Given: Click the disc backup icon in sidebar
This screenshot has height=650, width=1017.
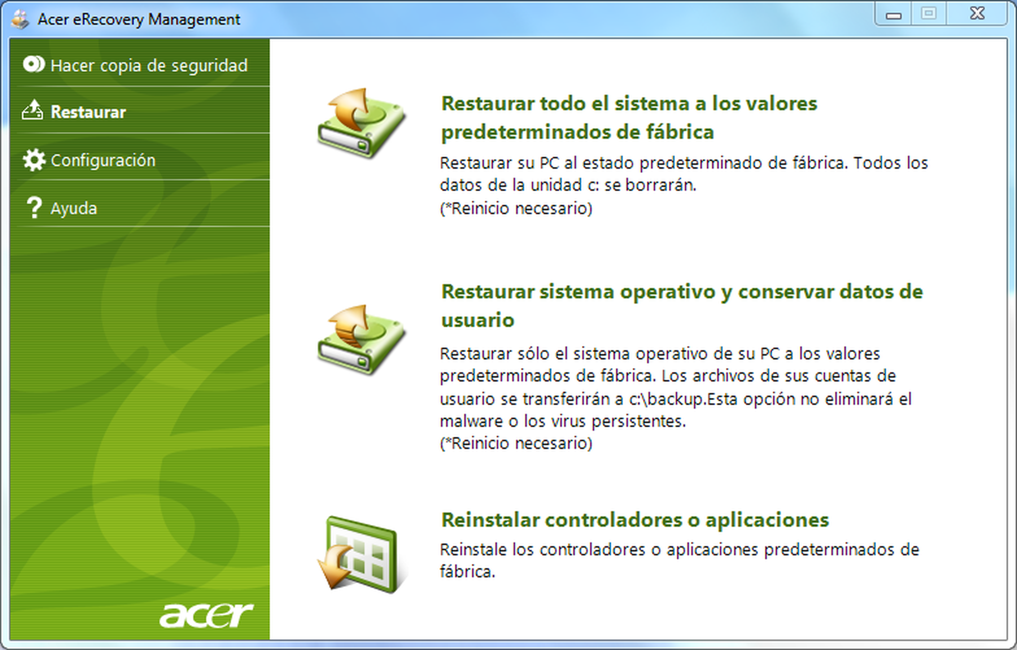Looking at the screenshot, I should coord(33,65).
